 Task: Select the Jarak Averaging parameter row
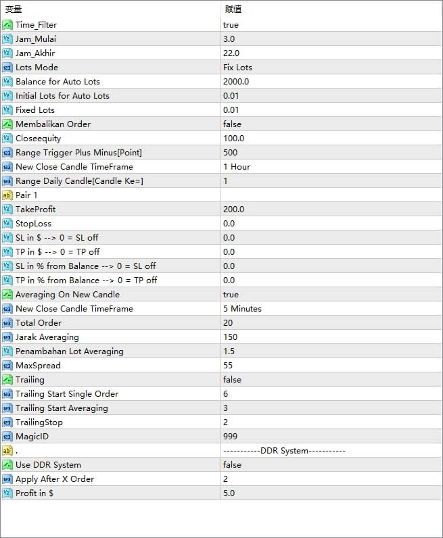pos(47,337)
